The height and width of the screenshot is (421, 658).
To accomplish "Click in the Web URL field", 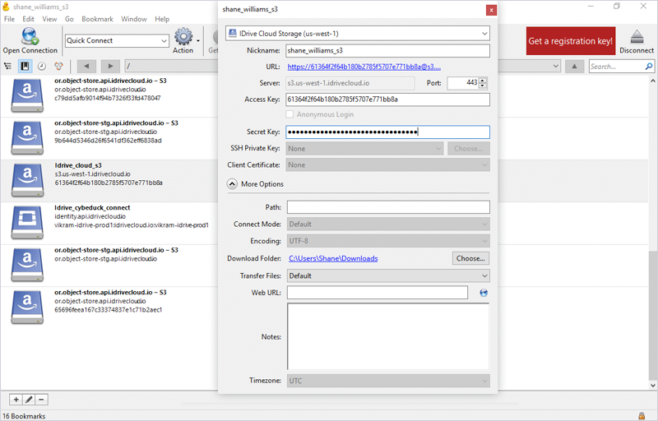I will (378, 293).
